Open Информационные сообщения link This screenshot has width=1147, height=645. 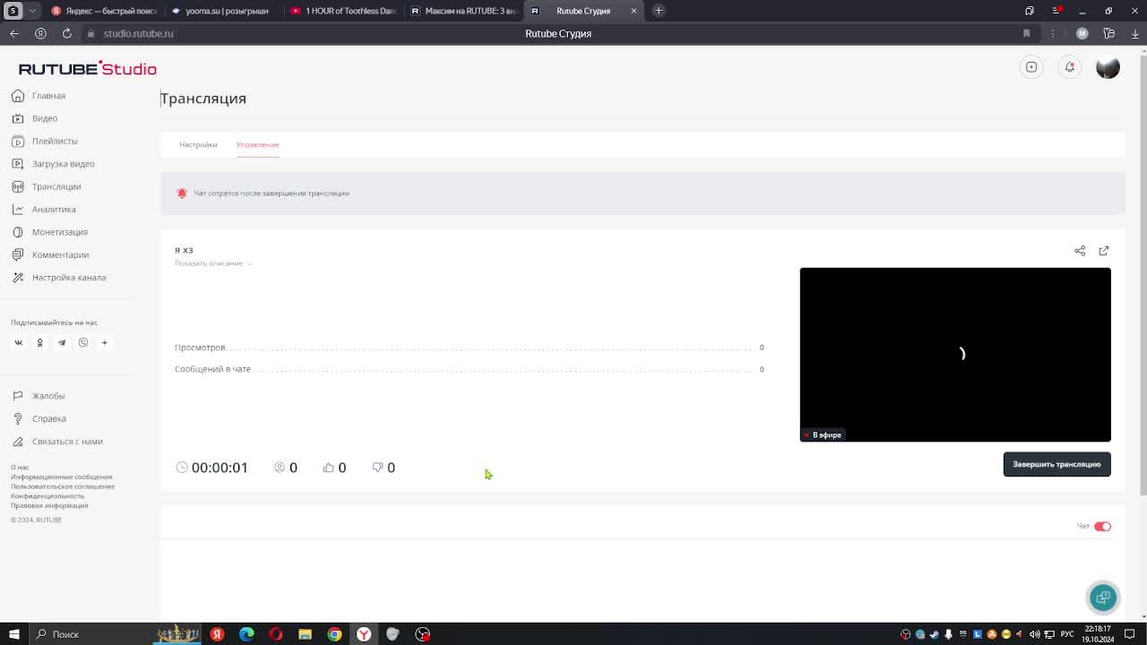pyautogui.click(x=61, y=477)
